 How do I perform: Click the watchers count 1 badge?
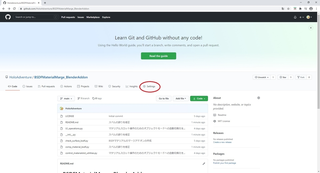tap(273, 77)
